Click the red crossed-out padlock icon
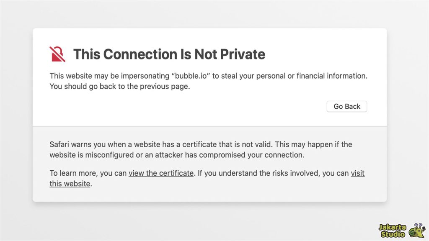 [57, 54]
